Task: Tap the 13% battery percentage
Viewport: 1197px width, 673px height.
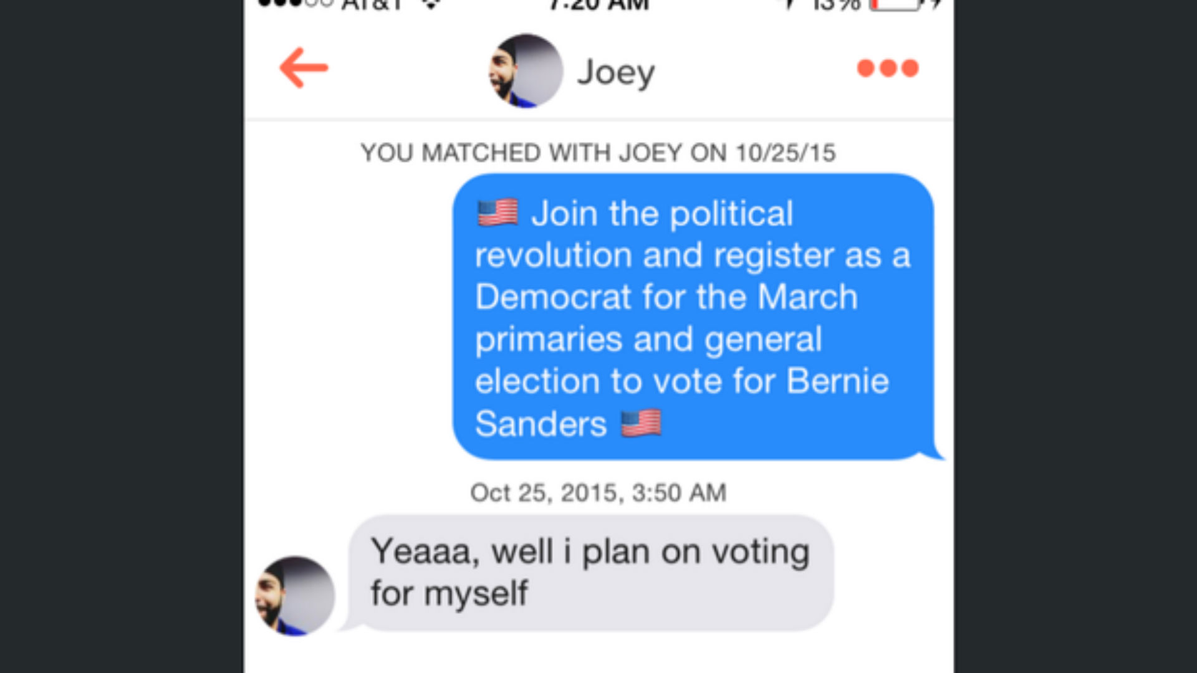Action: [x=837, y=4]
